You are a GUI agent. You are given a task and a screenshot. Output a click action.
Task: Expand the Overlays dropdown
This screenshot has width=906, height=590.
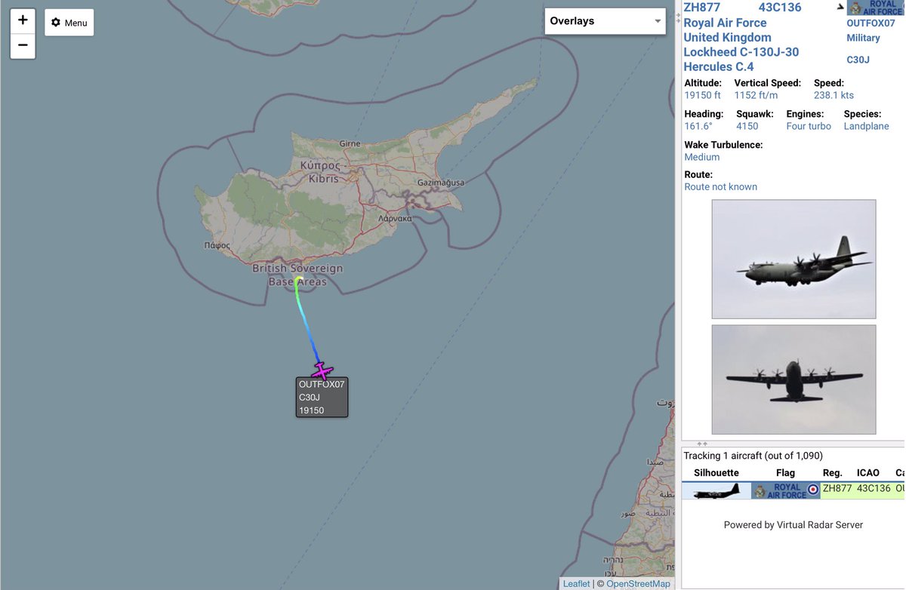(605, 21)
